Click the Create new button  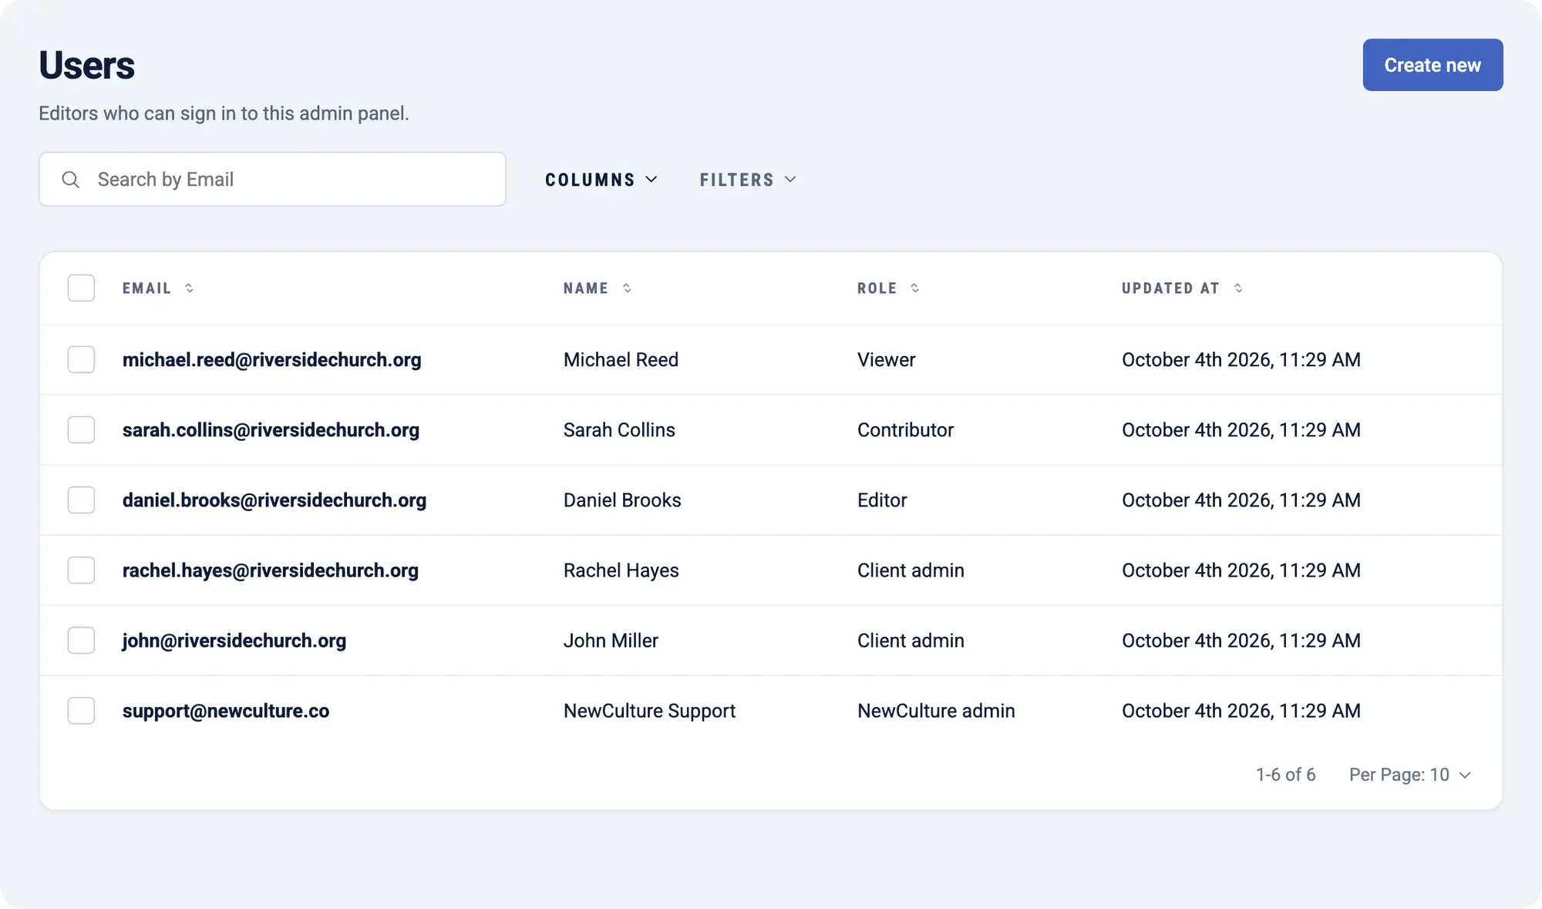(1433, 65)
